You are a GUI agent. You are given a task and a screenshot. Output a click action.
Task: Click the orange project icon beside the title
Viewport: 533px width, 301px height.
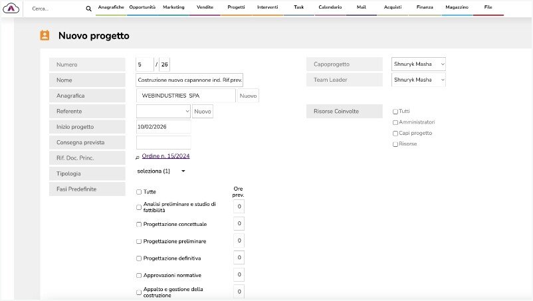pyautogui.click(x=45, y=36)
